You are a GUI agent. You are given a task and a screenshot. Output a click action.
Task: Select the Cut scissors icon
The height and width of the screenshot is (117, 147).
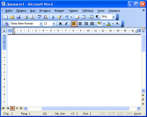tap(53, 17)
